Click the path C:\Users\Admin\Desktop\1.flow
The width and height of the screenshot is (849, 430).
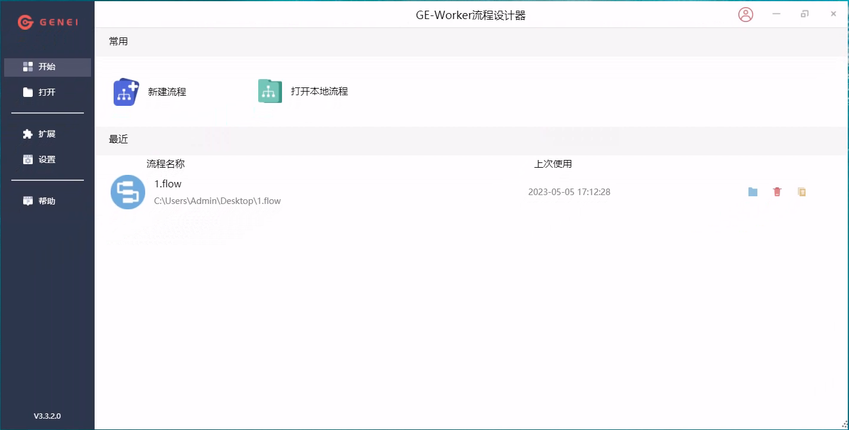click(217, 201)
